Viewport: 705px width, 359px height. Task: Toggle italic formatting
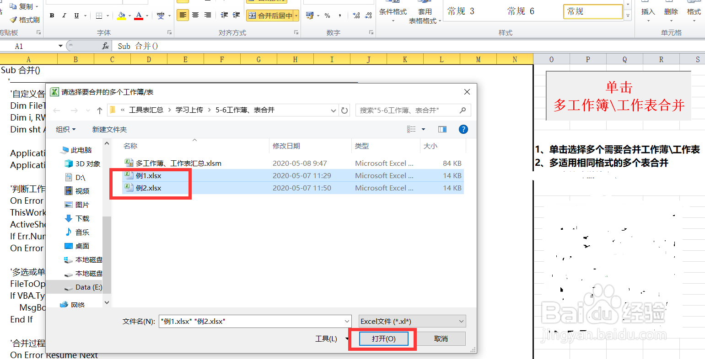64,15
